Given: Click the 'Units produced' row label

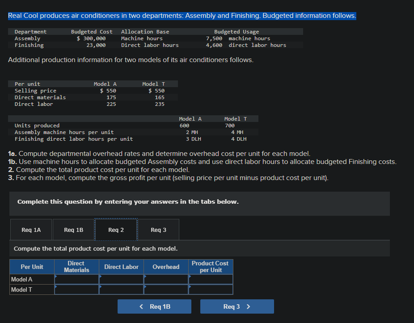Looking at the screenshot, I should 37,126.
